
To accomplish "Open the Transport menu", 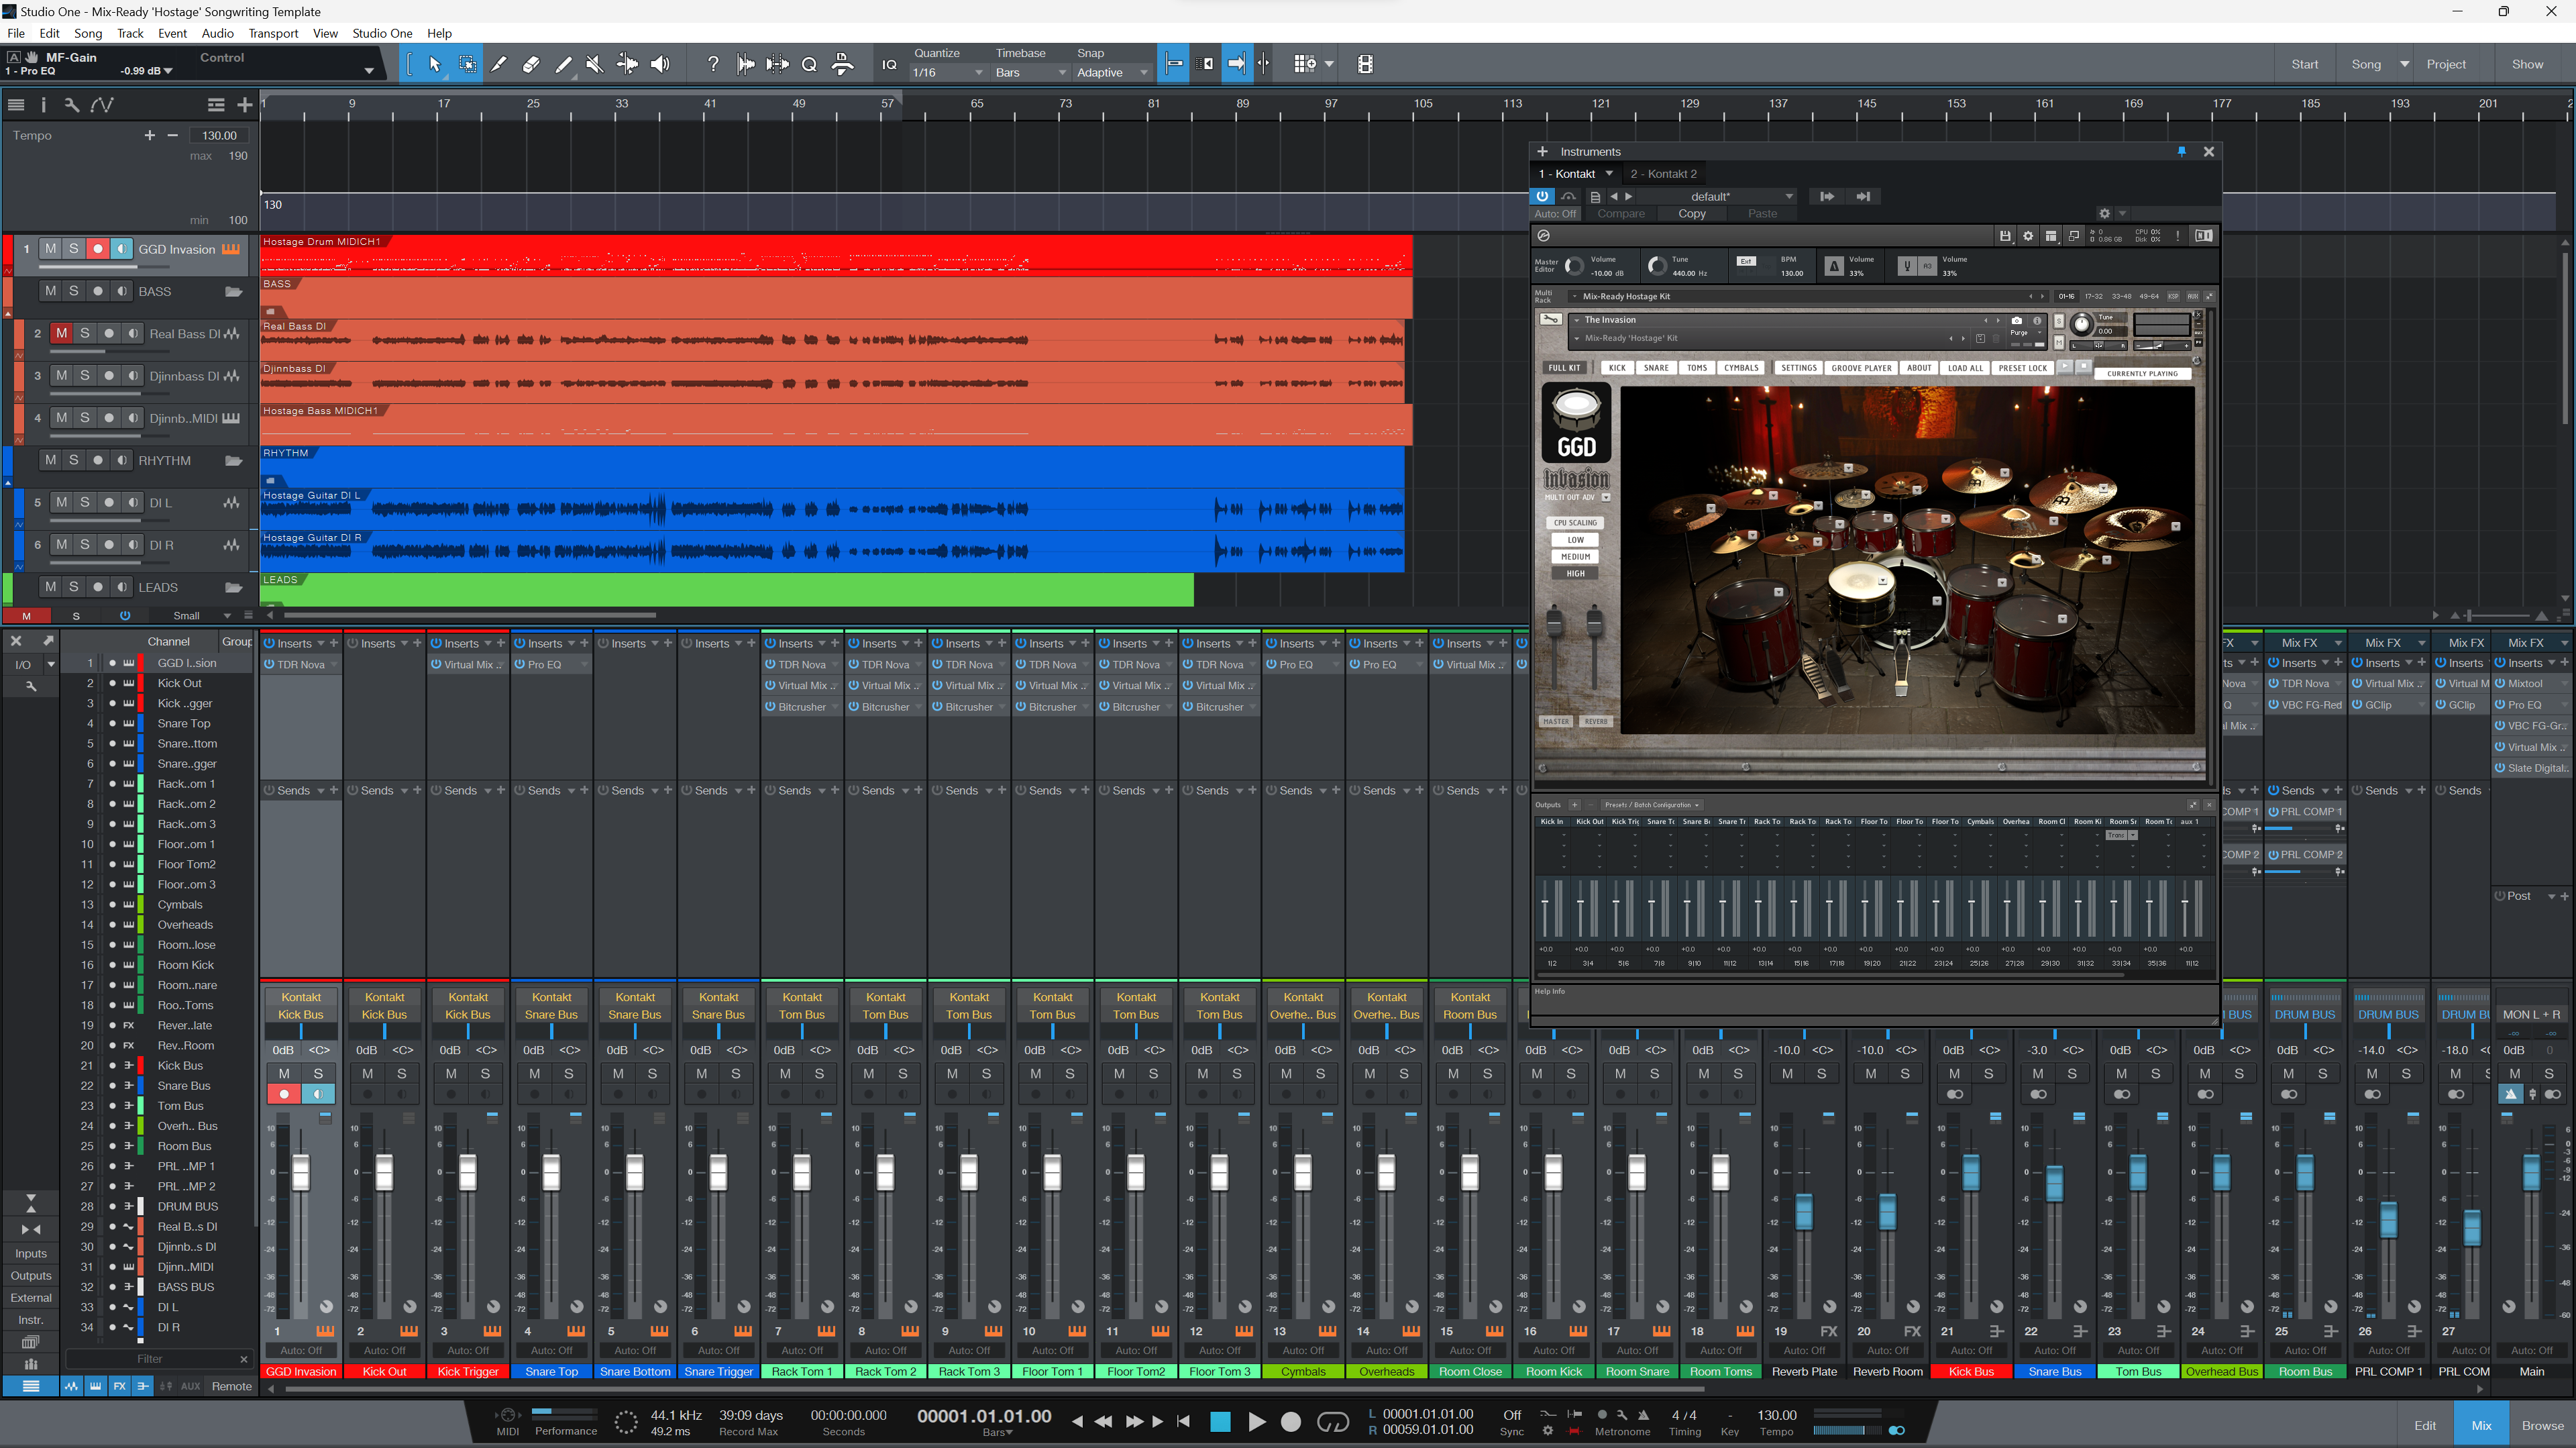I will [273, 33].
